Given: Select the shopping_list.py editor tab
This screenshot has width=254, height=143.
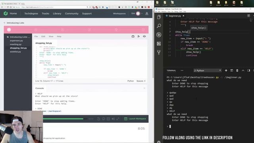Looking at the screenshot, I should 44,43.
